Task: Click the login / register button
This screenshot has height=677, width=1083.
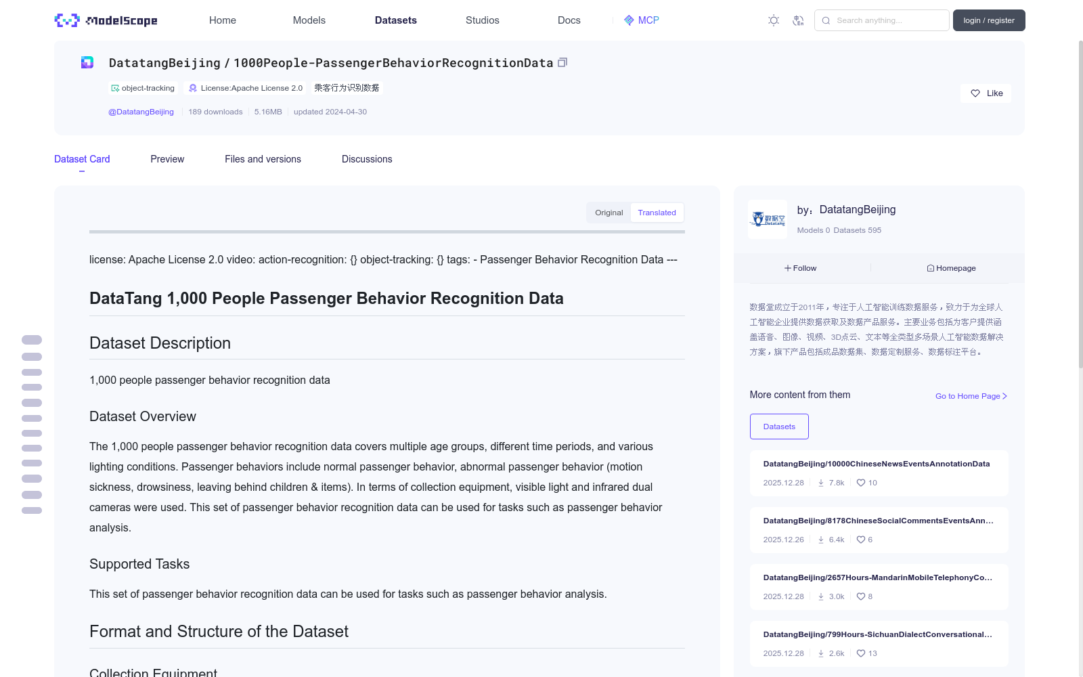Action: tap(989, 20)
